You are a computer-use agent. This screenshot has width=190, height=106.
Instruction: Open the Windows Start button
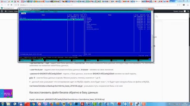tap(2, 104)
